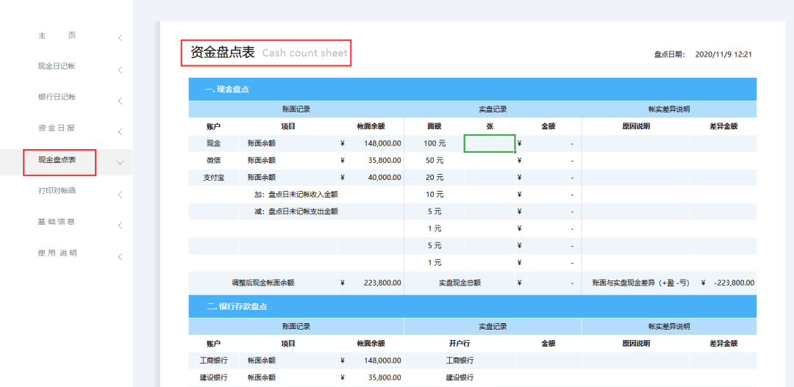Open the 现金日记帐 sidebar item
Screen dimensions: 794x387
click(x=57, y=66)
